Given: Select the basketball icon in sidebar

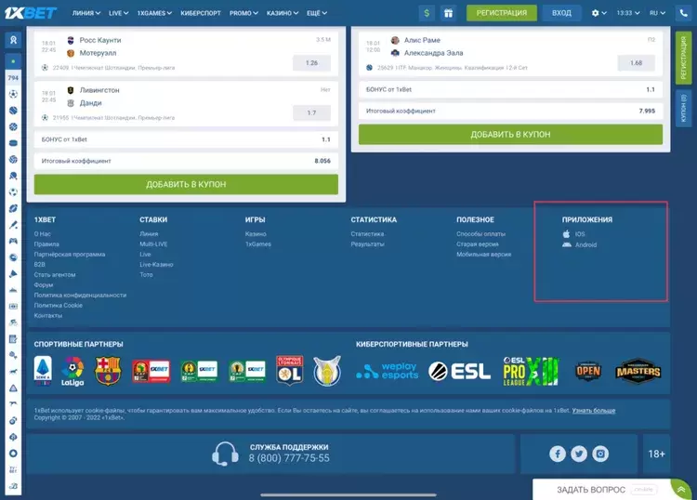Looking at the screenshot, I should (x=13, y=126).
